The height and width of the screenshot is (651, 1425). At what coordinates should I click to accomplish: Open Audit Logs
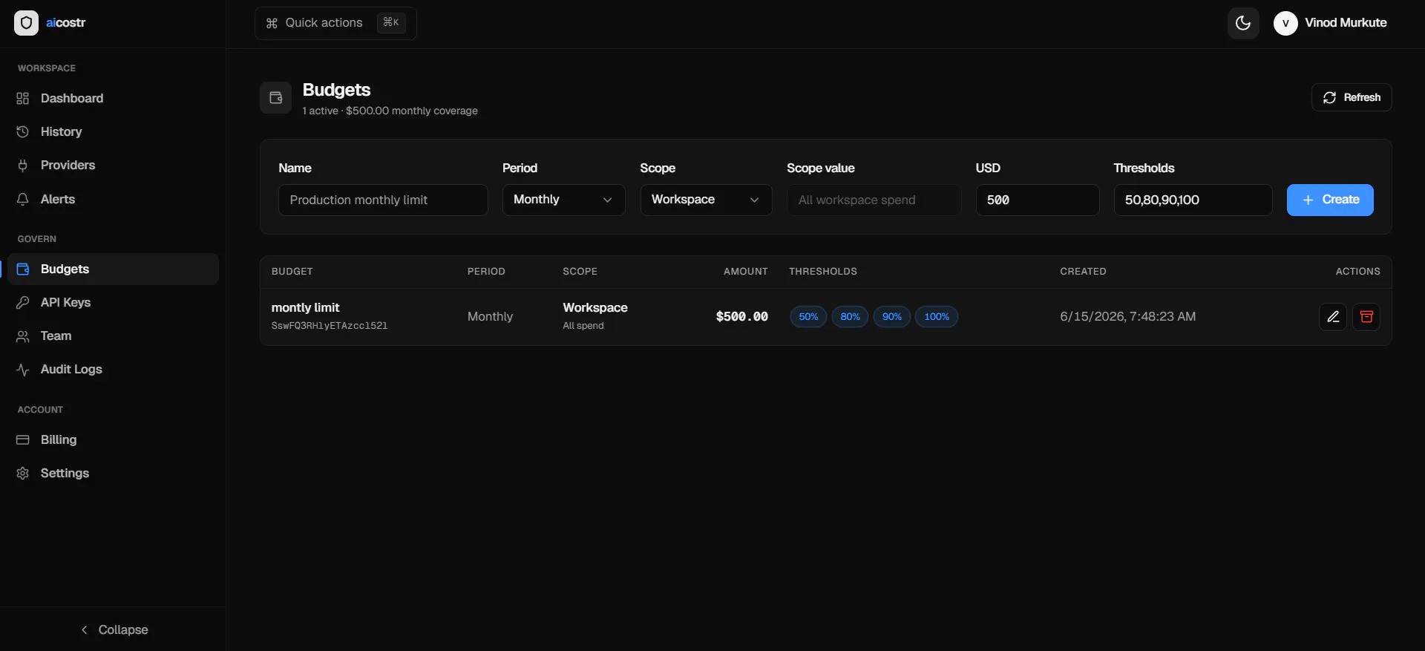pos(113,369)
